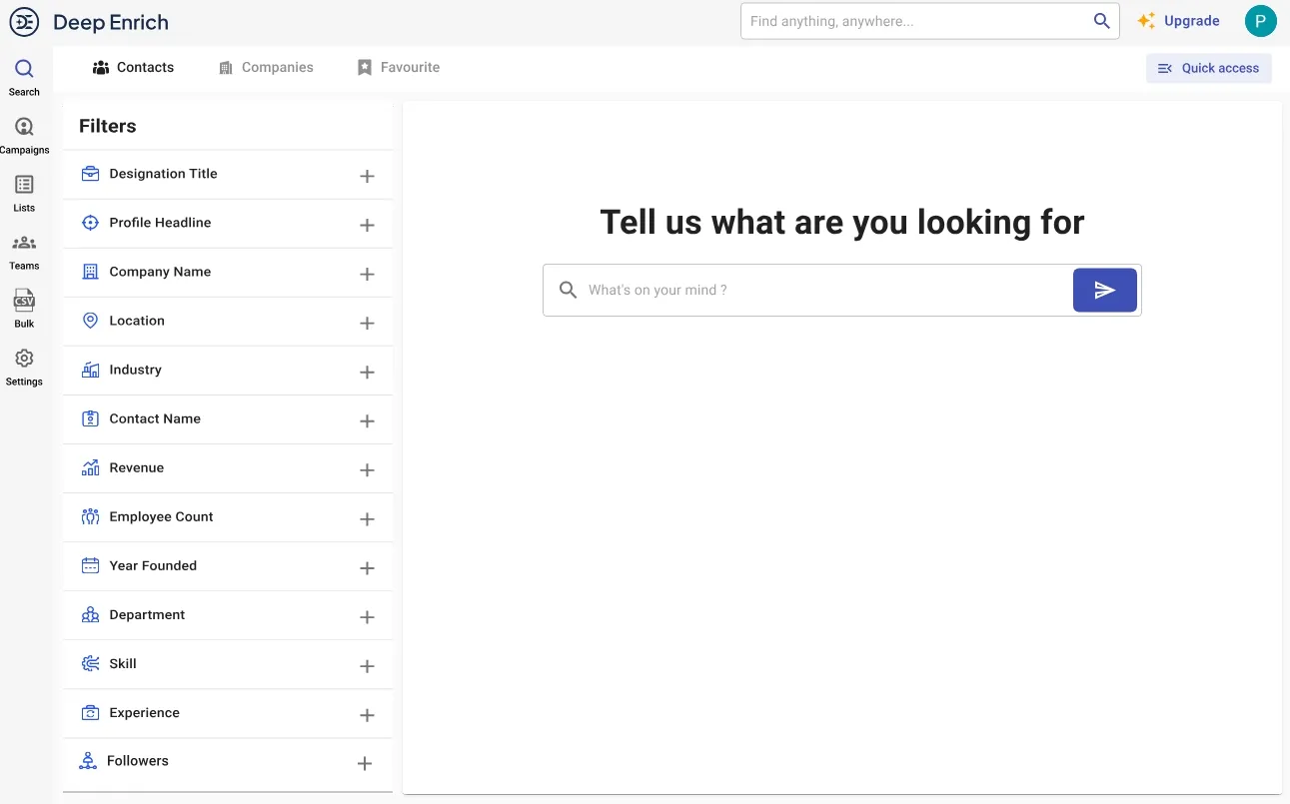
Task: Expand the Followers filter
Action: click(x=365, y=763)
